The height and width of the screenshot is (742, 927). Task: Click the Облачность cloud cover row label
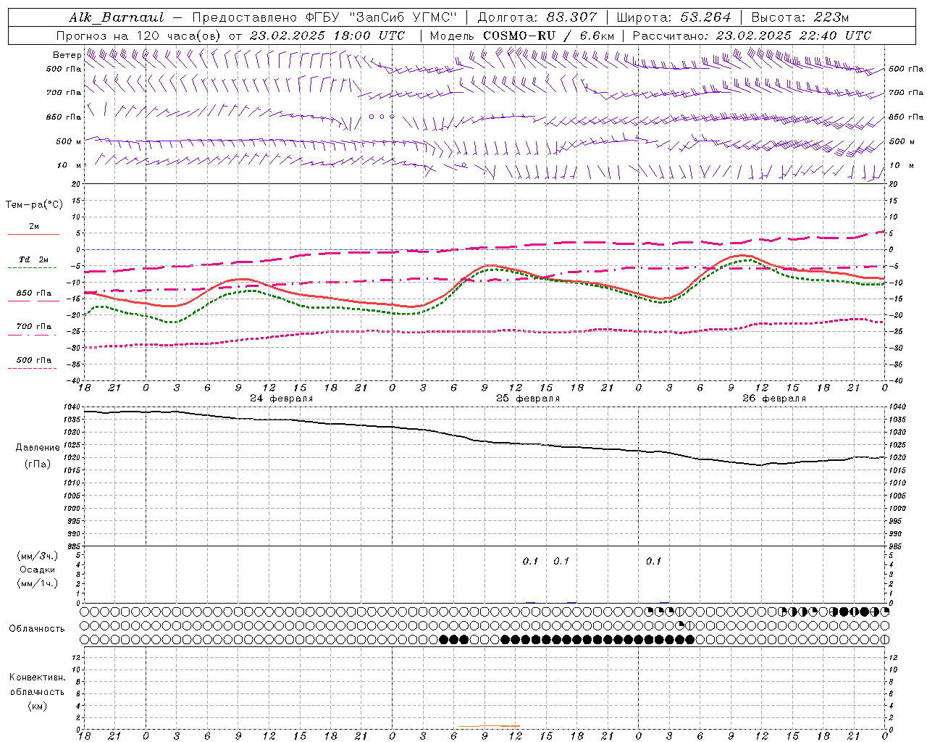coord(37,628)
